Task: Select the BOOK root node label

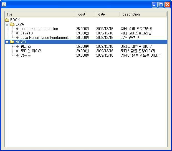Action: tap(15, 20)
